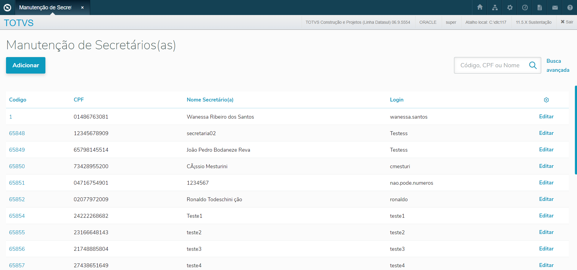This screenshot has width=577, height=270.
Task: Edit the Teste1 row
Action: click(x=546, y=216)
